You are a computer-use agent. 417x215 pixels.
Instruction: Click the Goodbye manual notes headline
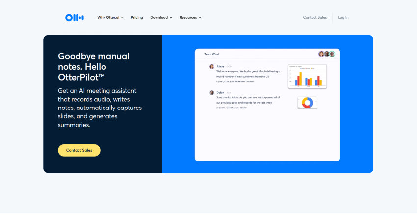pos(94,67)
